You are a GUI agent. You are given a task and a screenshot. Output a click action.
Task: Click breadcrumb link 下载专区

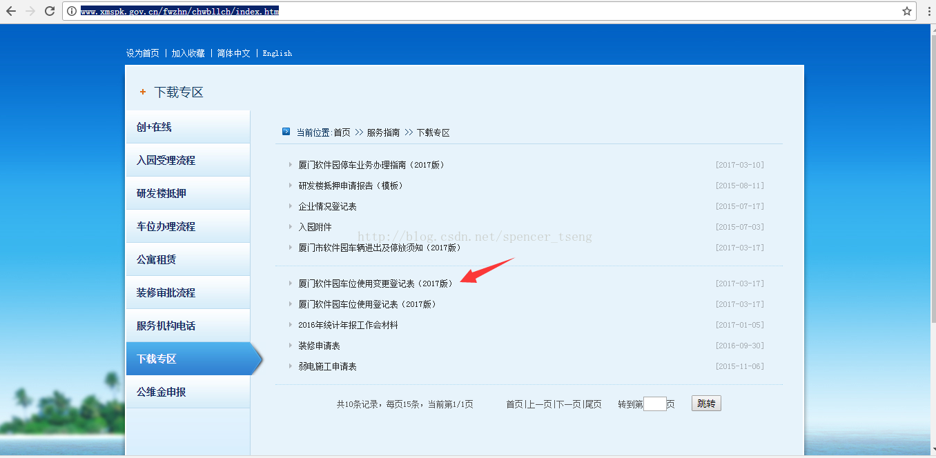click(433, 132)
